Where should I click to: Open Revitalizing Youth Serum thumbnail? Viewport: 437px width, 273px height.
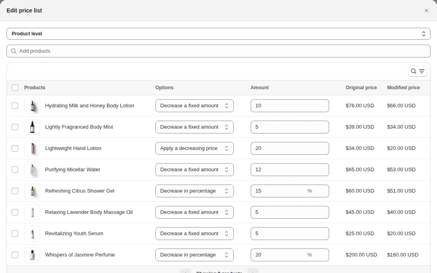[x=32, y=234]
